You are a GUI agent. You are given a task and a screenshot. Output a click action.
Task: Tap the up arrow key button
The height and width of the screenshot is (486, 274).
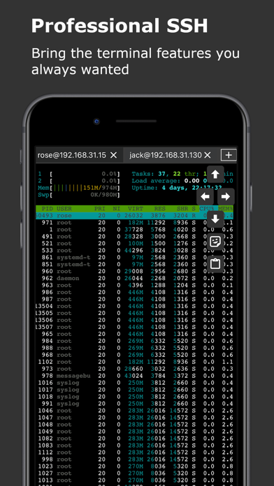(x=215, y=174)
